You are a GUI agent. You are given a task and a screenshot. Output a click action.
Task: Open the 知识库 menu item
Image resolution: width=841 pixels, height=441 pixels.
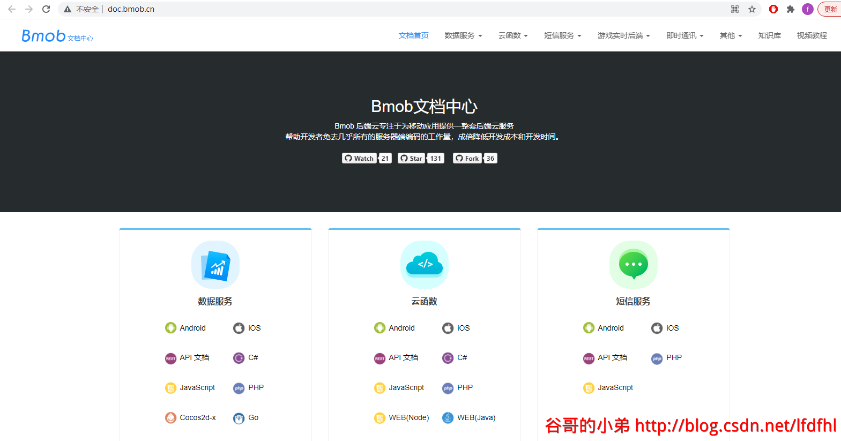769,35
